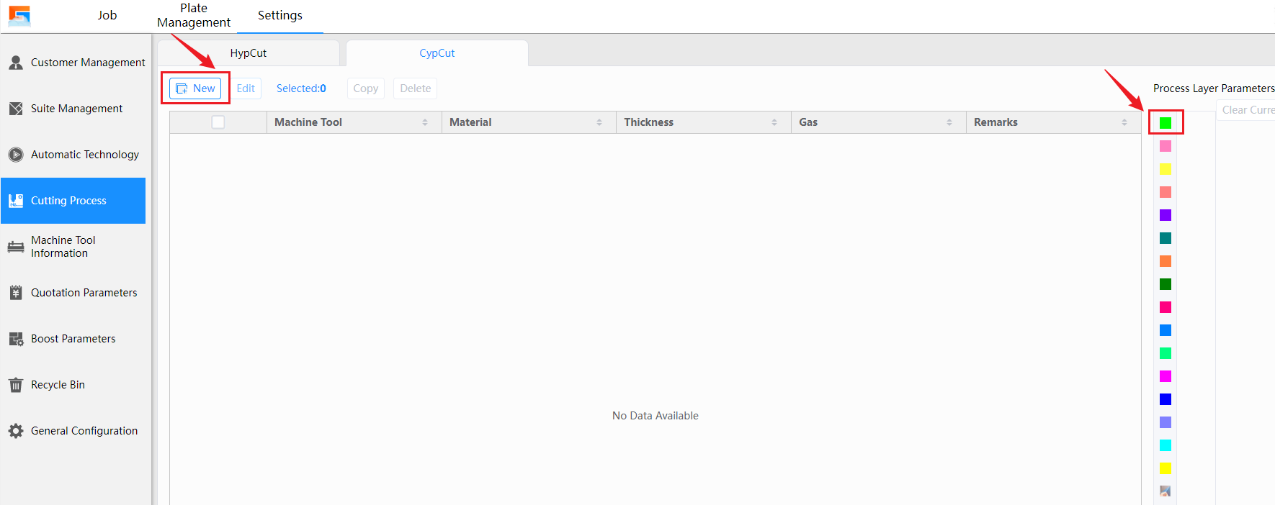
Task: Open Quotation Parameters section
Action: point(76,293)
